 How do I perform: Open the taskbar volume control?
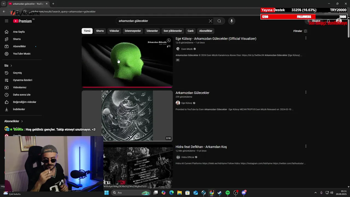point(331,193)
